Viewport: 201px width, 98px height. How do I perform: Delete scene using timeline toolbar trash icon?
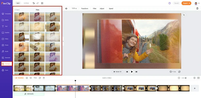(x=44, y=78)
